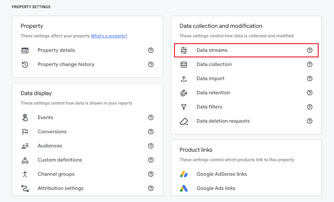Click the Google Ads logo icon
The image size is (334, 202).
tap(184, 188)
